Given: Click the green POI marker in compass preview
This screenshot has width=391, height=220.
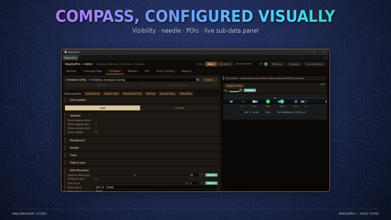Looking at the screenshot, I should (x=268, y=102).
